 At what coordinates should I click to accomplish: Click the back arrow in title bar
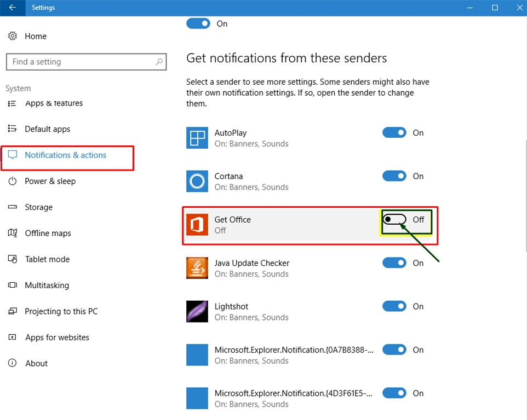[x=13, y=7]
